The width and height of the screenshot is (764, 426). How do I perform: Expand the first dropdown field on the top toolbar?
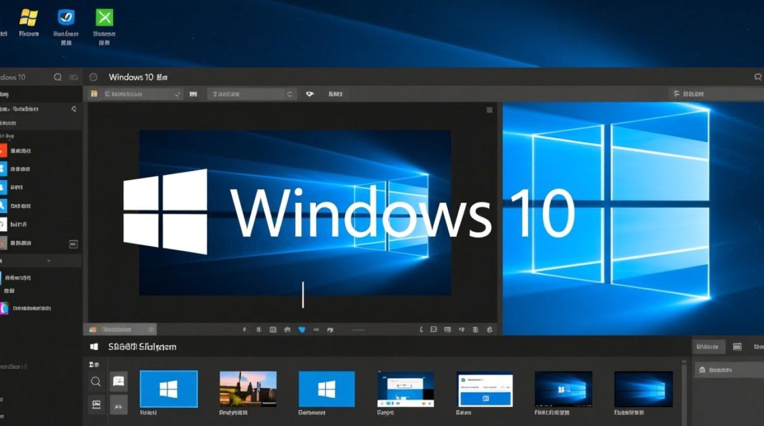point(136,94)
